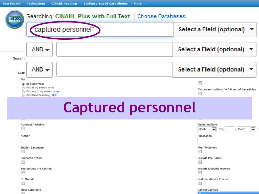Select Find any of my search terms
Screen dimensions: 259x194
23,91
